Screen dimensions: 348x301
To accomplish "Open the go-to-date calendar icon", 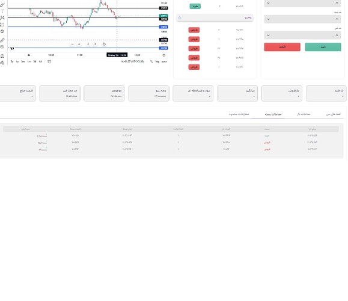I will [49, 61].
